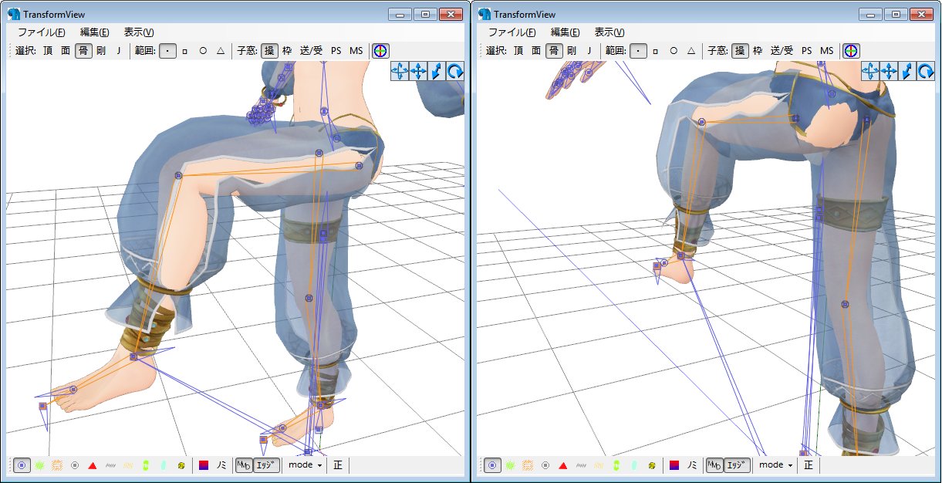This screenshot has width=942, height=483.
Task: Open 編集(E) menu in right window
Action: tap(565, 32)
